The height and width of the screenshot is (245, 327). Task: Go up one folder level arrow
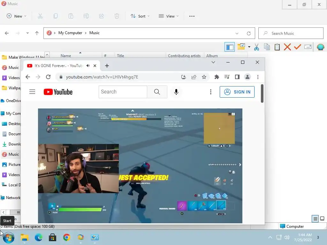click(x=37, y=33)
